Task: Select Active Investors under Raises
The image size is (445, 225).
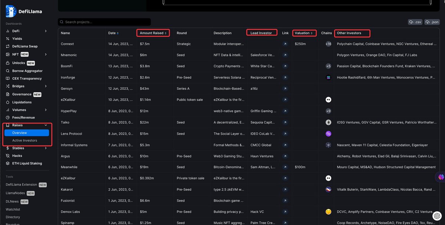Action: click(x=24, y=140)
